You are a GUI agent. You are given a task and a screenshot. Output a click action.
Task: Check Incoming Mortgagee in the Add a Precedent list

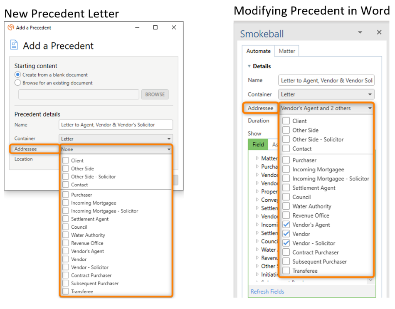tap(66, 203)
